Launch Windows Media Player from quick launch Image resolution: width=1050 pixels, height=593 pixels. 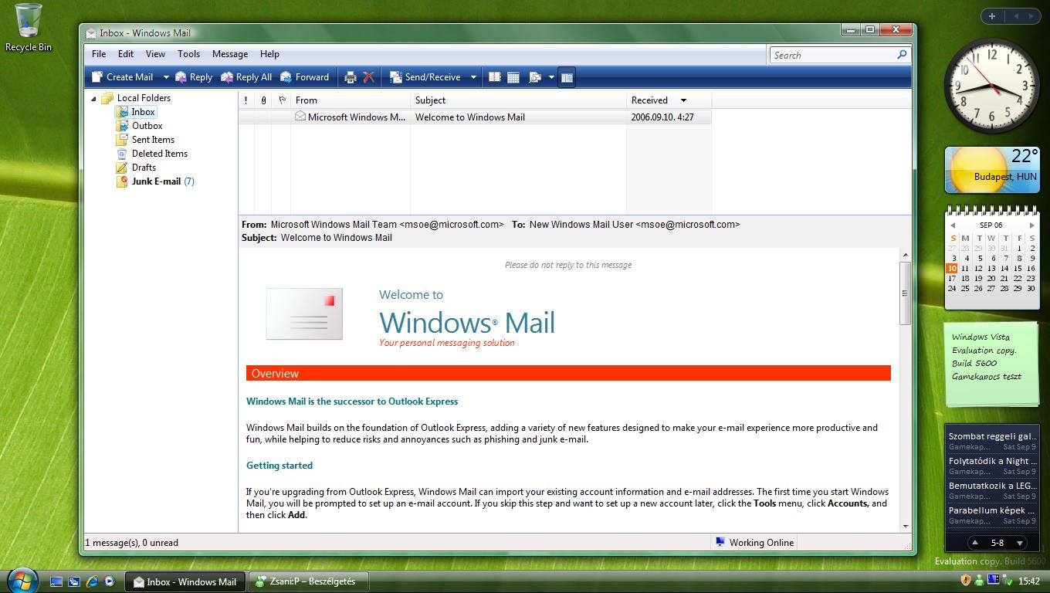click(110, 581)
